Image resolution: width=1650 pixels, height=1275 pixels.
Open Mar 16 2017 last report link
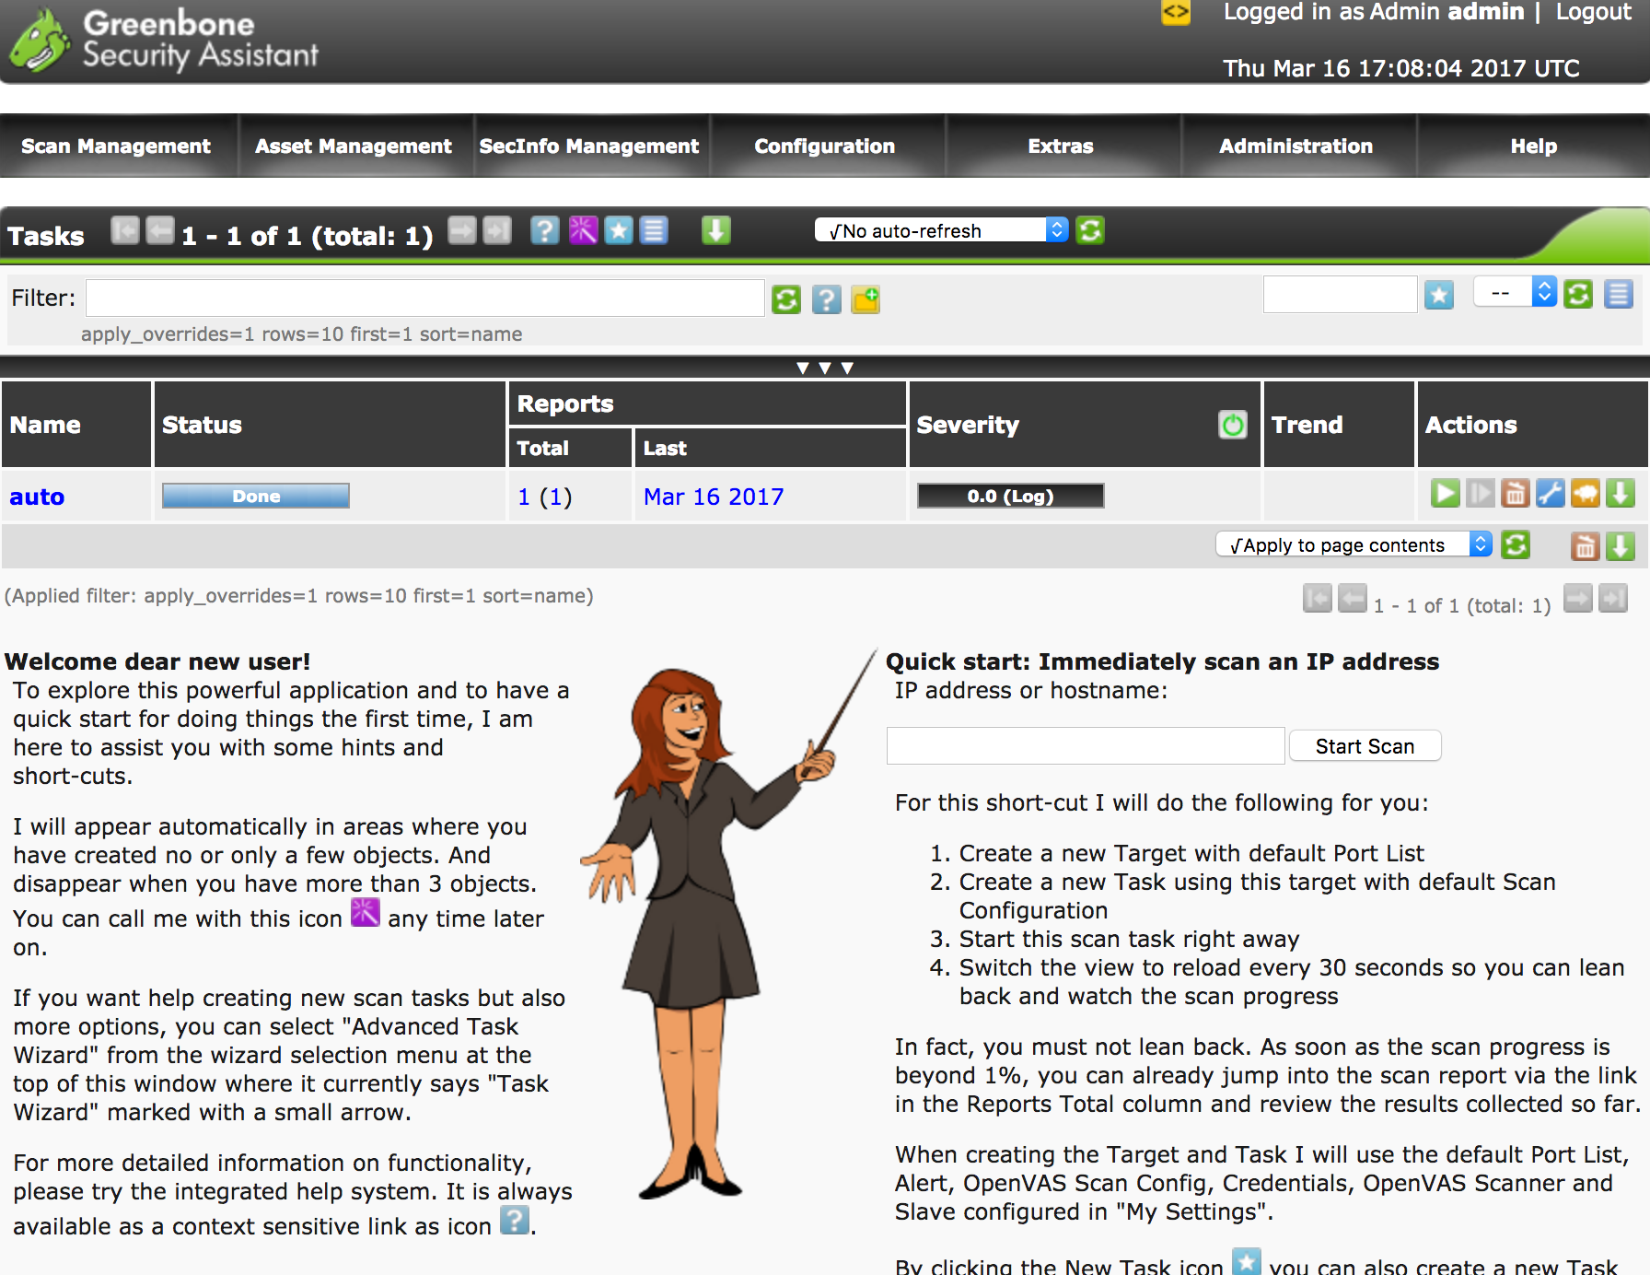click(714, 497)
